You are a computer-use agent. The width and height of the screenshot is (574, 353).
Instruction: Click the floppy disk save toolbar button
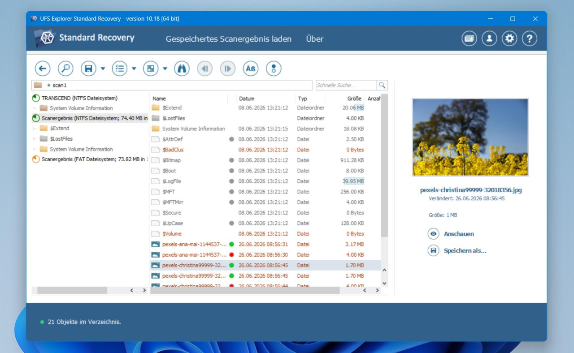[88, 69]
